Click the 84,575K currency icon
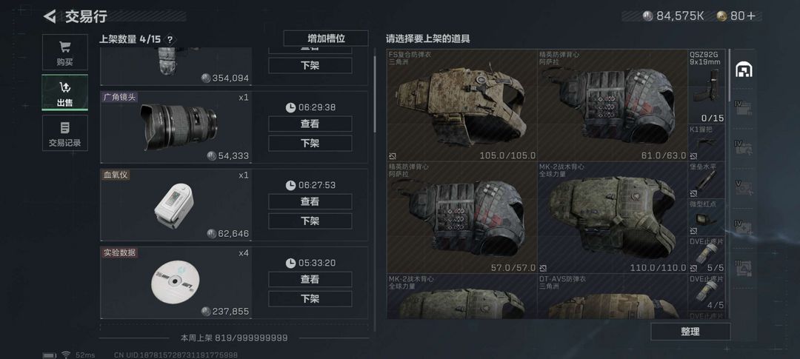The width and height of the screenshot is (800, 359). click(648, 16)
